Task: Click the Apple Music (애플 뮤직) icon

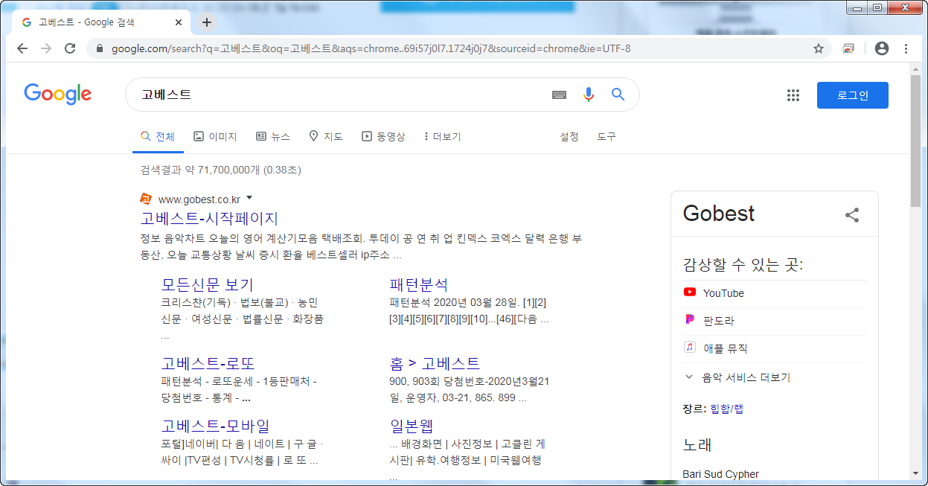Action: [x=690, y=348]
